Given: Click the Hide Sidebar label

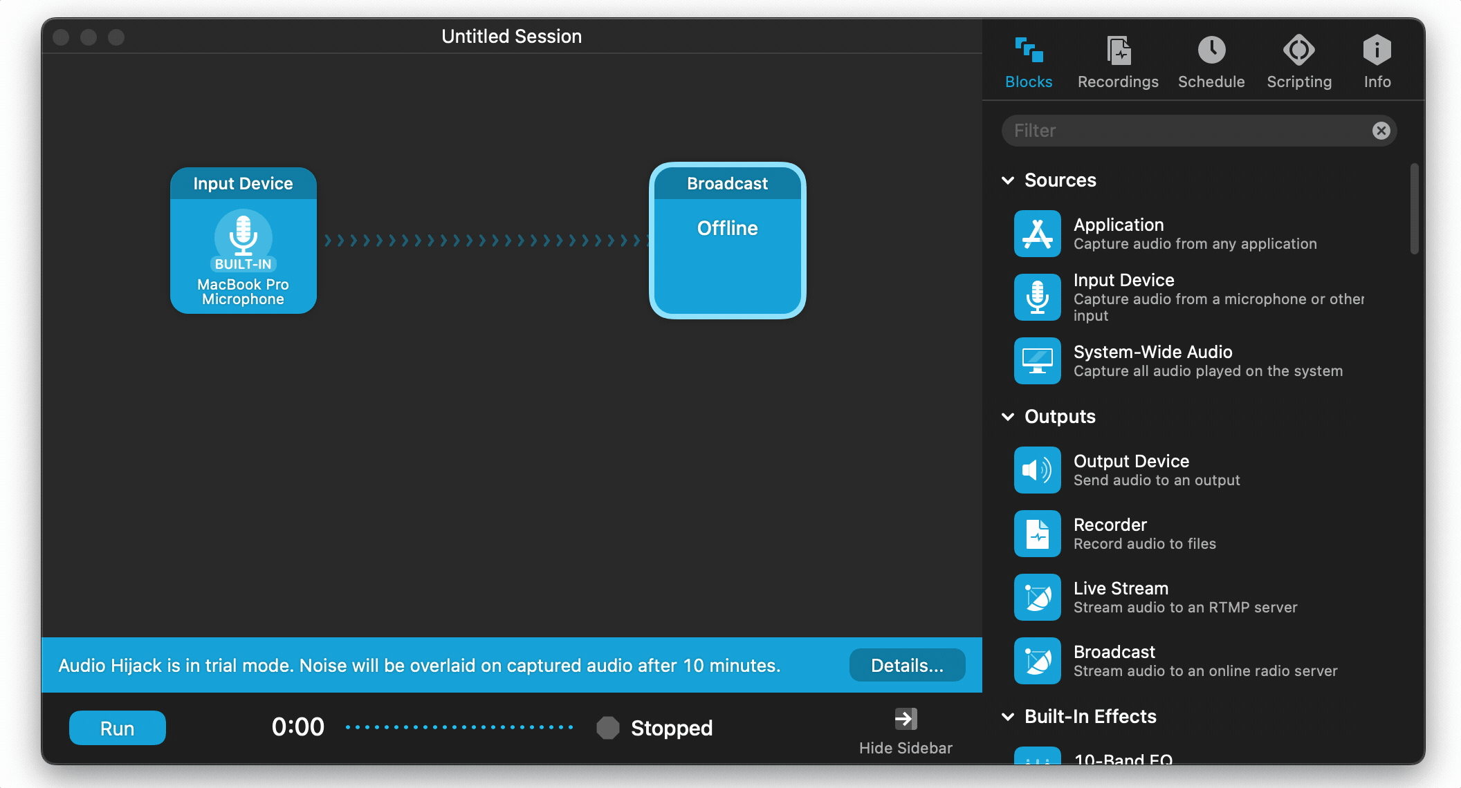Looking at the screenshot, I should 906,748.
